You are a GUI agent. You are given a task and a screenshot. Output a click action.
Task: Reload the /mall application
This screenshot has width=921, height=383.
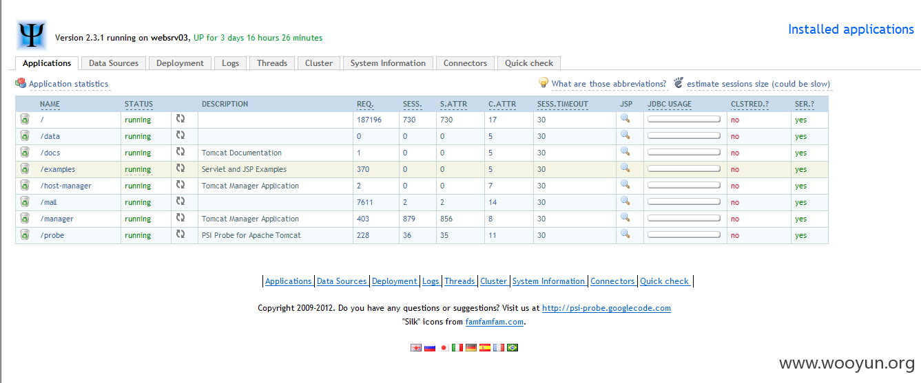(180, 201)
